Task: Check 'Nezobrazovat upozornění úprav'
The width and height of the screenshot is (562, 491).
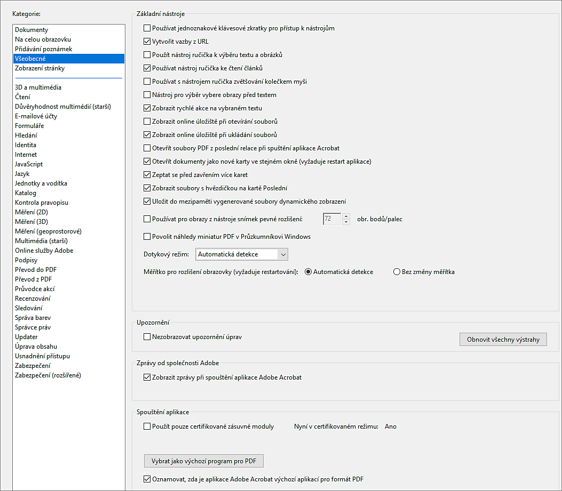Action: [x=147, y=336]
